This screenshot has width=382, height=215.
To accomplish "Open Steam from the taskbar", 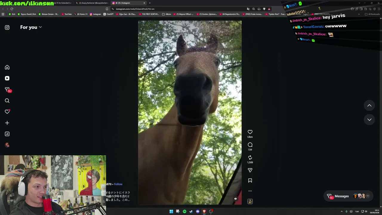I will (x=191, y=211).
